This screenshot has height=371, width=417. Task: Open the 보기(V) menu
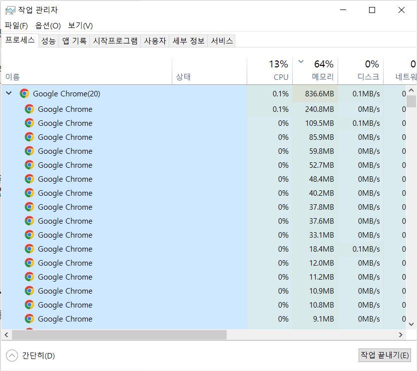coord(80,26)
